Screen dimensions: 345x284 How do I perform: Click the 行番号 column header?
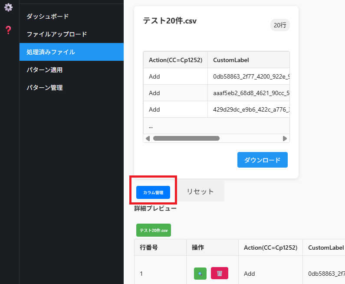pos(148,248)
